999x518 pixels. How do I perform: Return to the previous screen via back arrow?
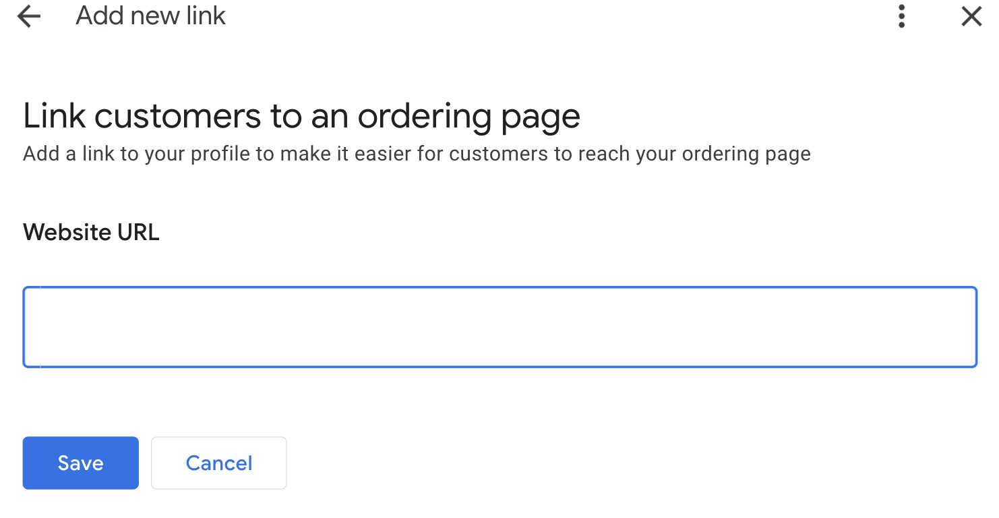pos(29,16)
